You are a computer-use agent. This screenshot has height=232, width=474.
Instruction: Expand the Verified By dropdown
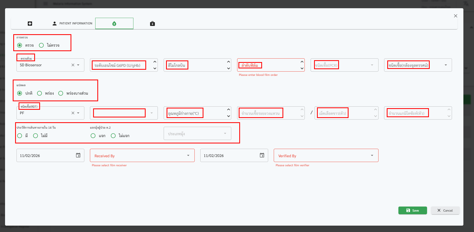[372, 156]
